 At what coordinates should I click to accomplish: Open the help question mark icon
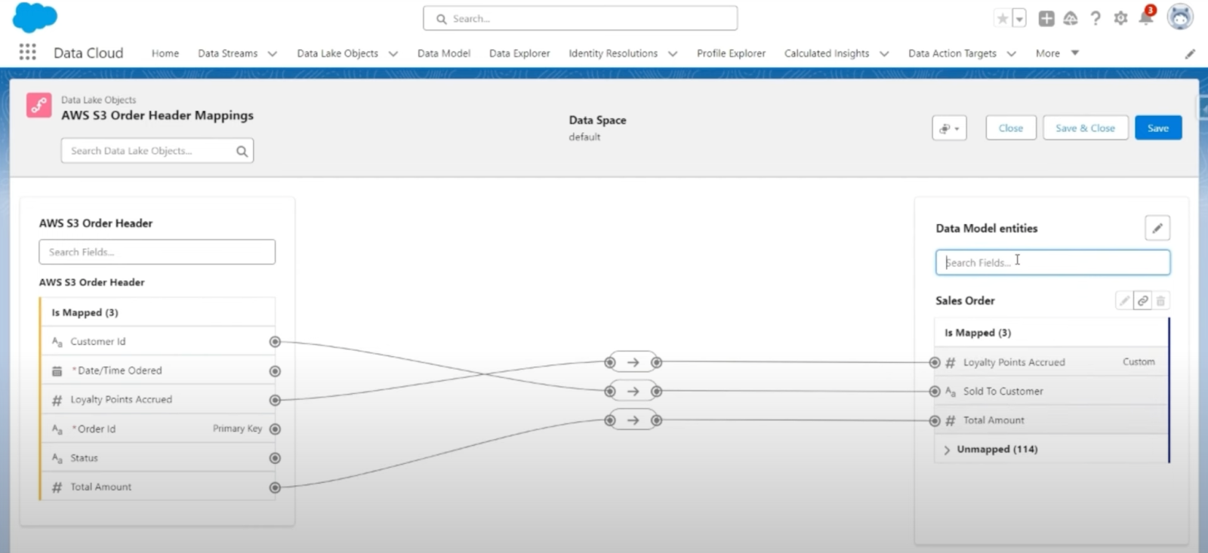point(1096,19)
